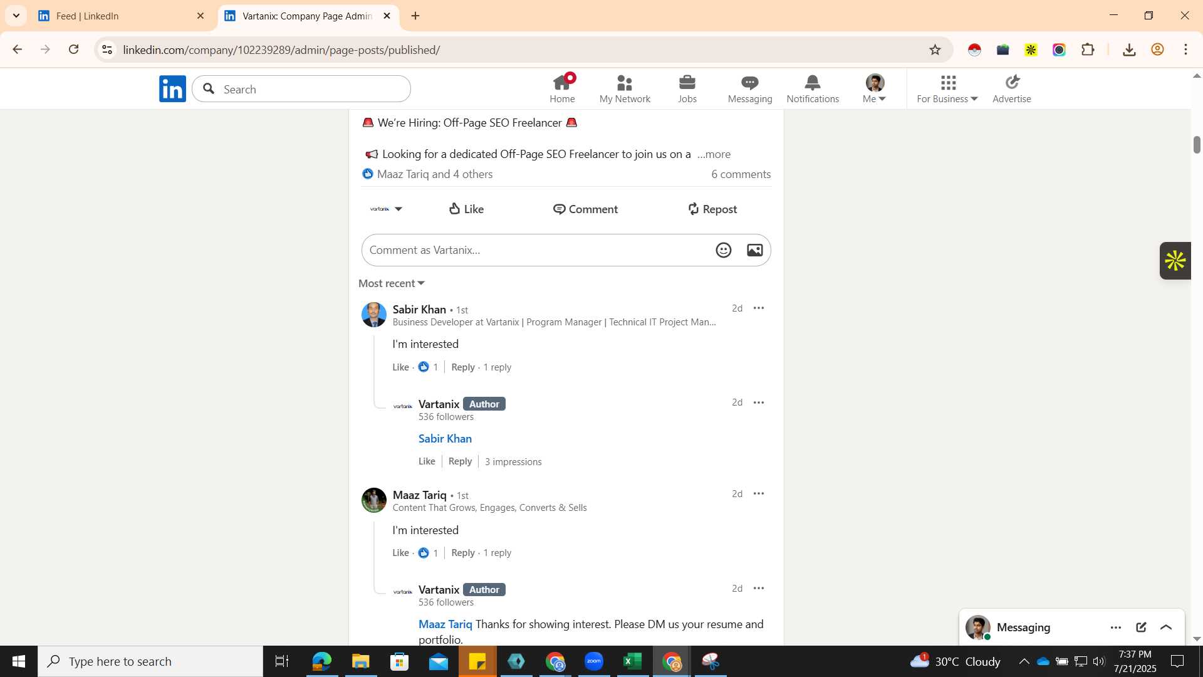This screenshot has width=1203, height=677.
Task: Select Vartanix Company Page Admin tab
Action: click(307, 16)
